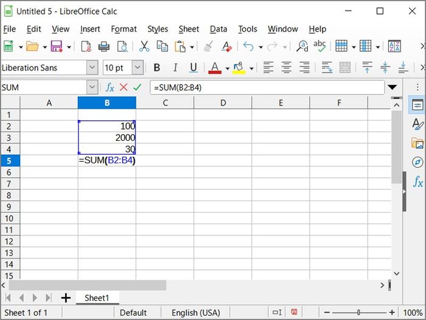Add a new sheet with plus button
The width and height of the screenshot is (426, 320).
(x=66, y=298)
